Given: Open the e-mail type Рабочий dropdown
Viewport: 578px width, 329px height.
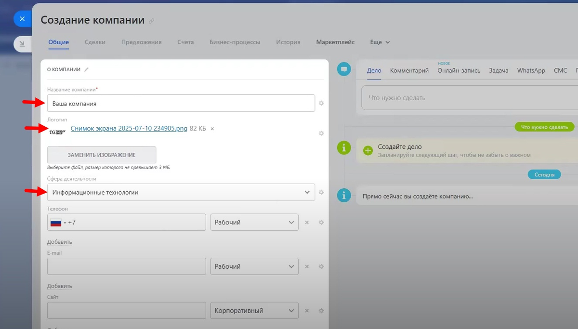Looking at the screenshot, I should click(254, 266).
